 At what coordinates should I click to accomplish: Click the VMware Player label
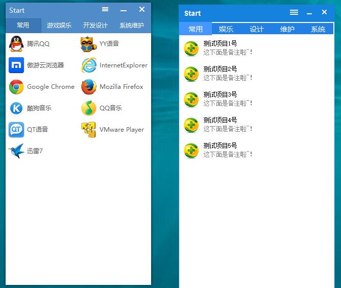pyautogui.click(x=122, y=130)
